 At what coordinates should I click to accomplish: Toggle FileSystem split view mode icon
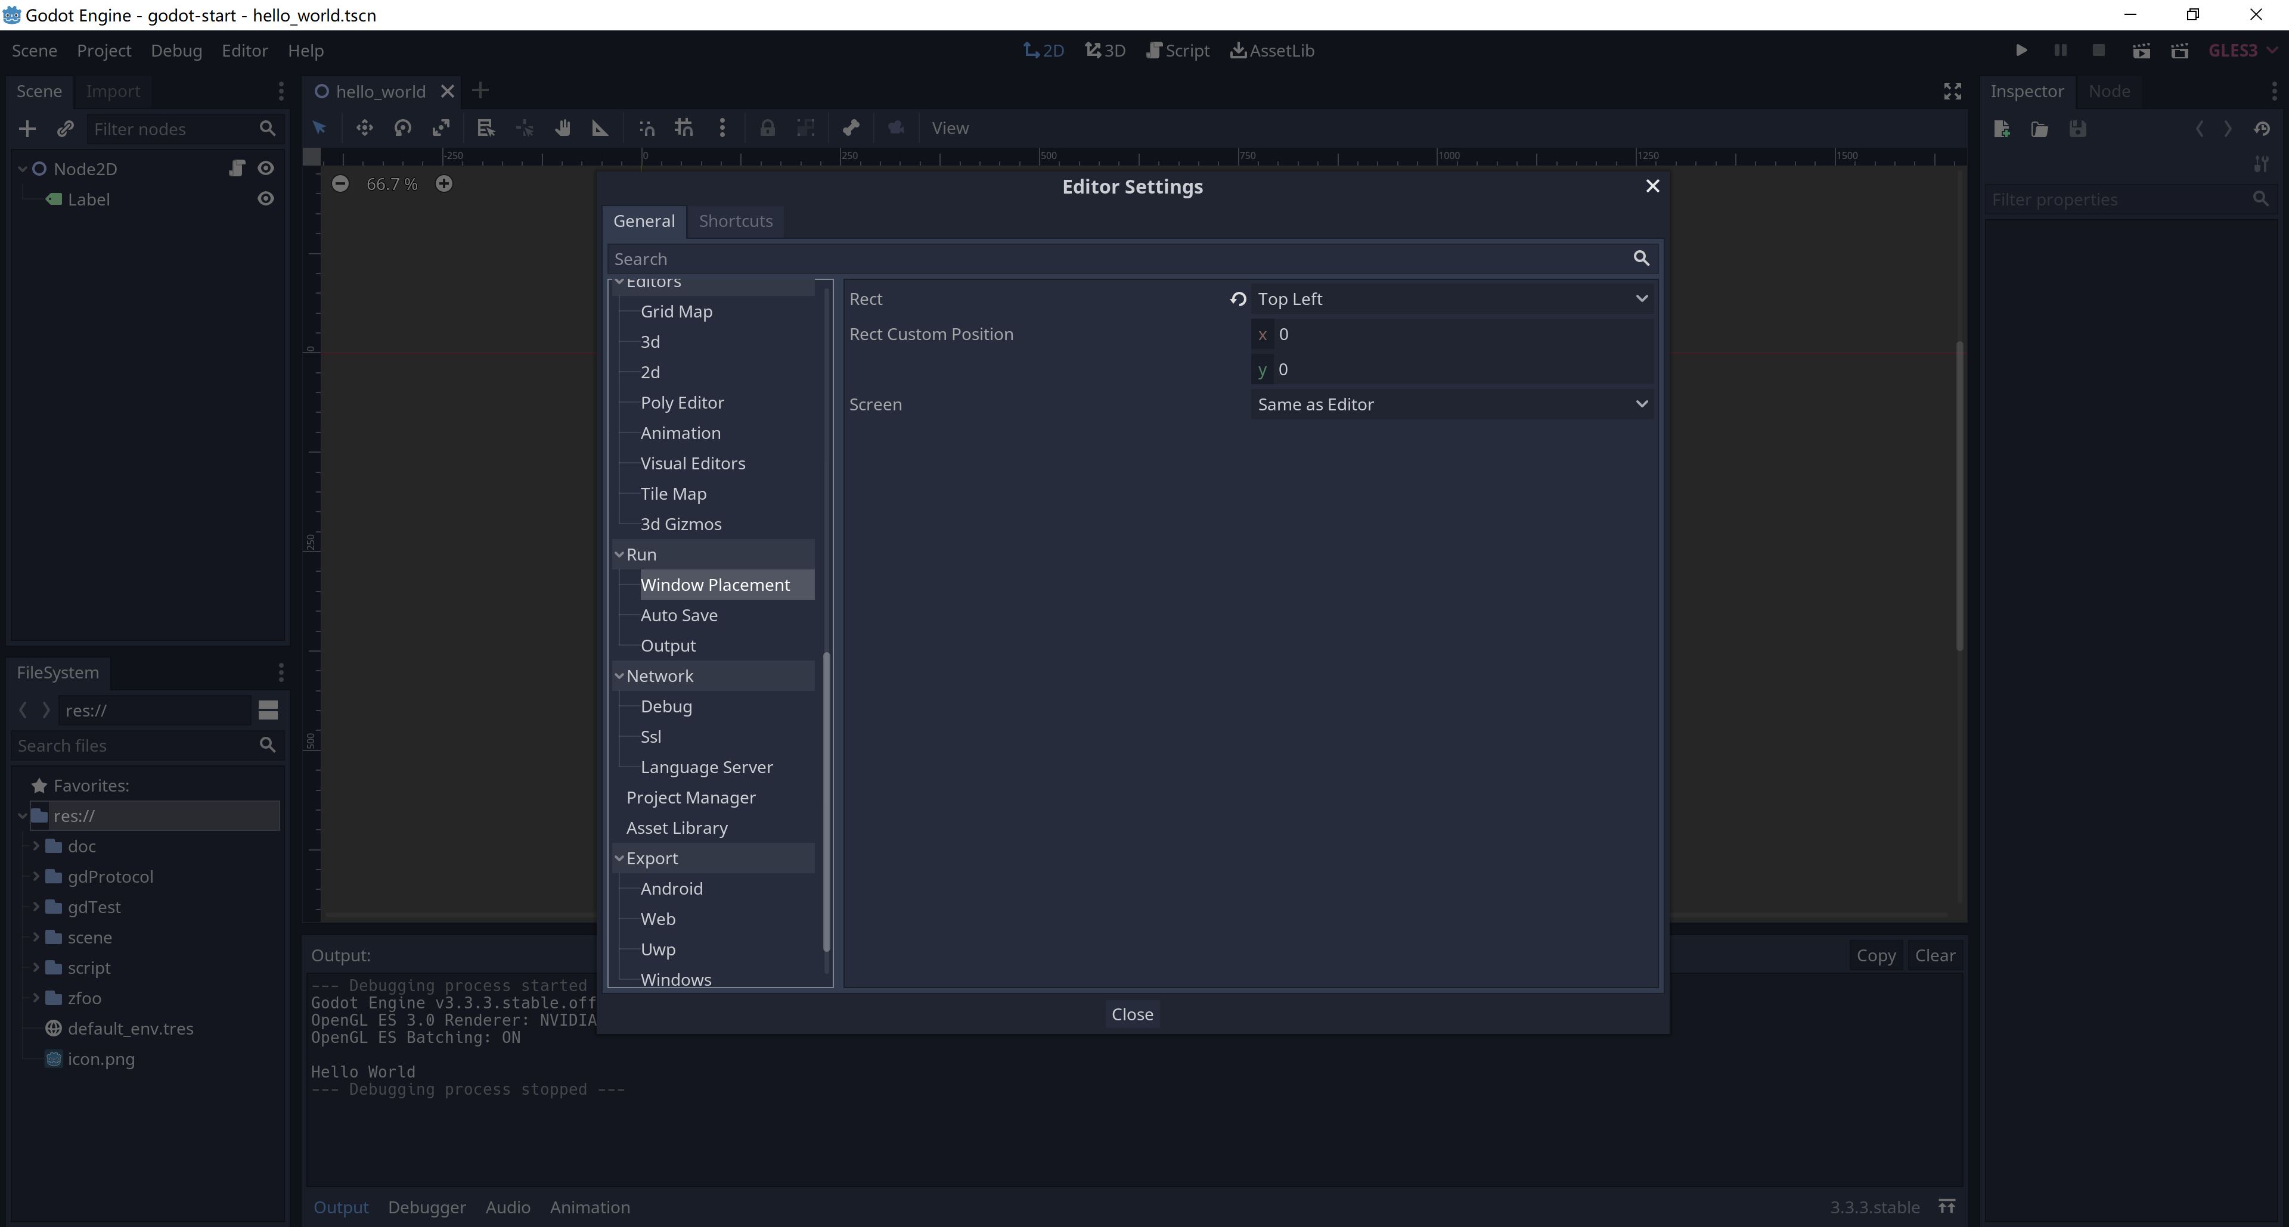coord(268,710)
